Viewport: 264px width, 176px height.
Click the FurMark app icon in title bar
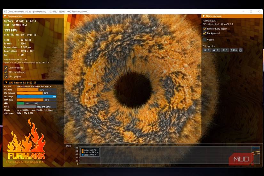point(5,12)
